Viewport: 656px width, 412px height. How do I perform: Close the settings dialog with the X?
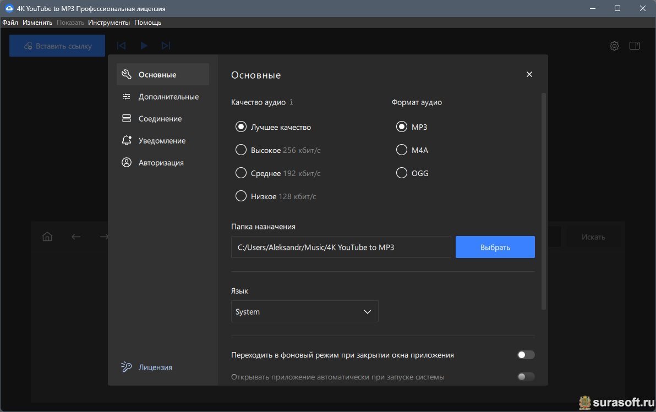pos(529,74)
